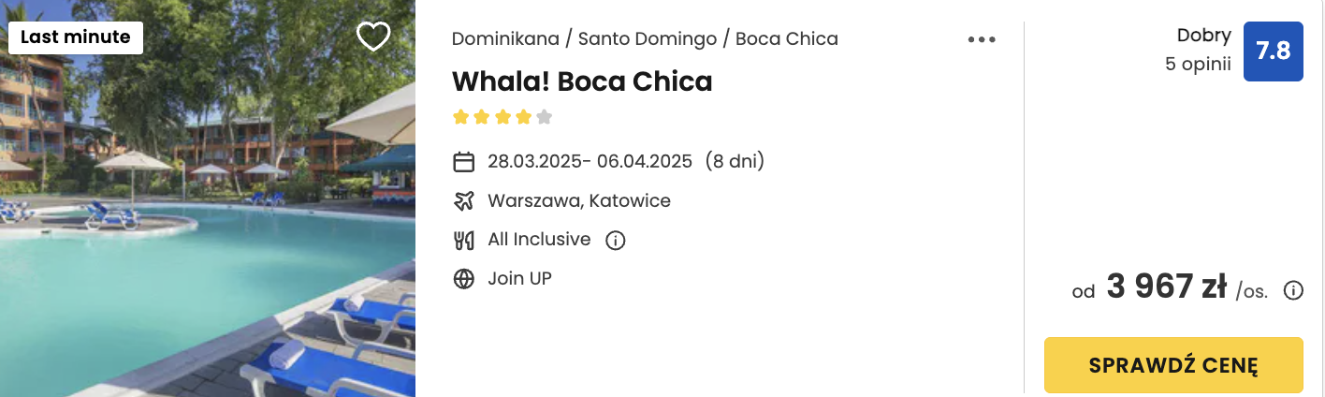Open the Whala! Boca Chica hotel title

coord(582,81)
